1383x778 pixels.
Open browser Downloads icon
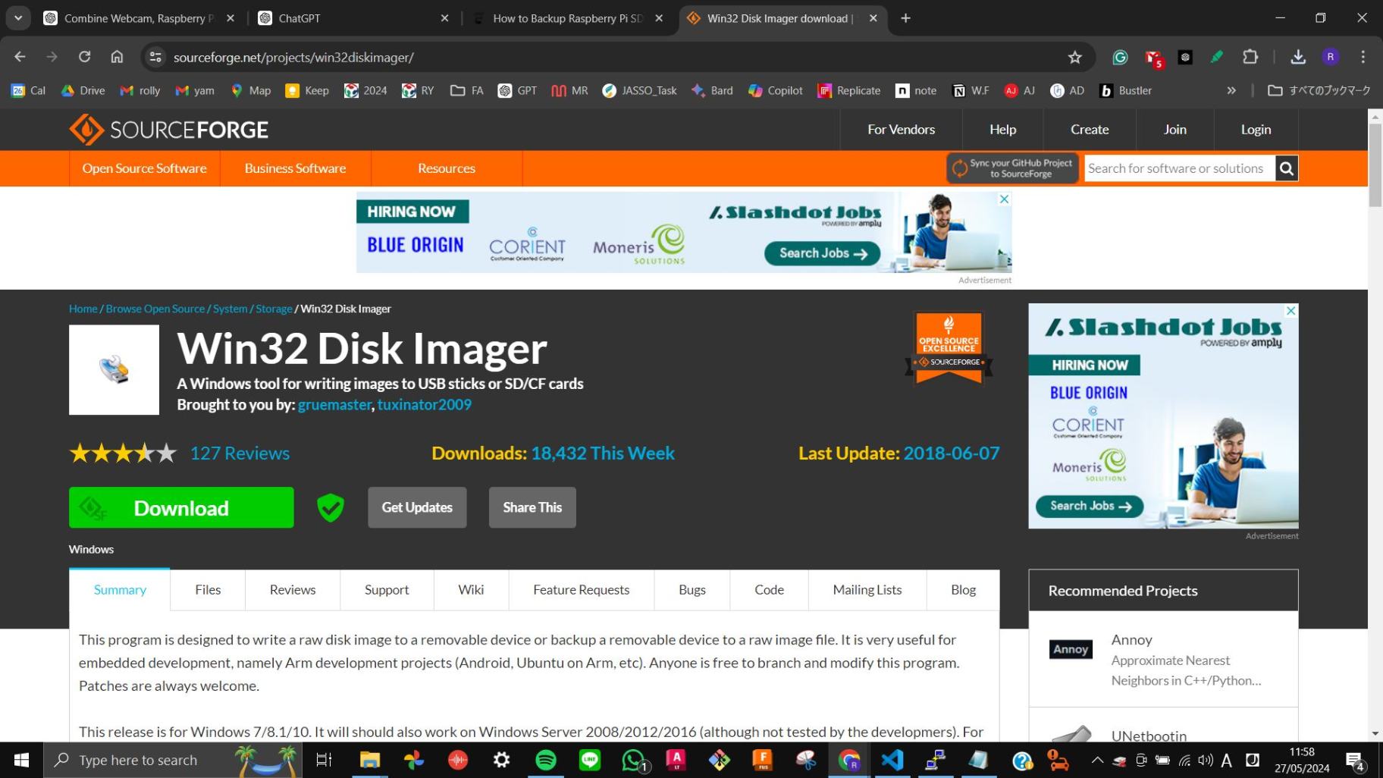[1298, 57]
